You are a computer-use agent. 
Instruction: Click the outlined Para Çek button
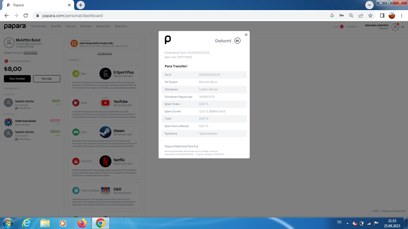point(47,79)
